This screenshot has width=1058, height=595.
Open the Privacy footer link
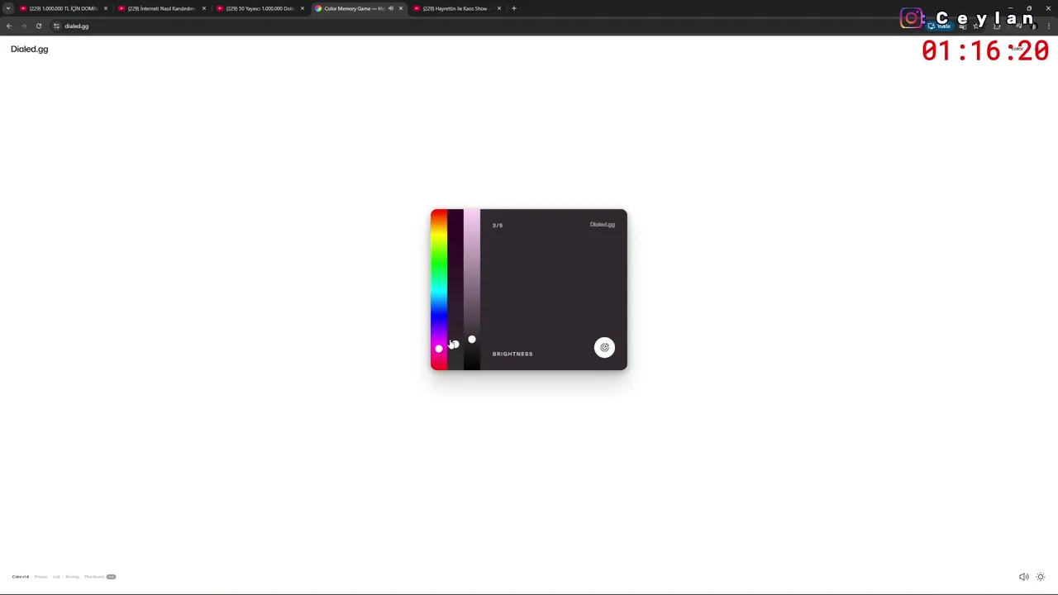(41, 577)
